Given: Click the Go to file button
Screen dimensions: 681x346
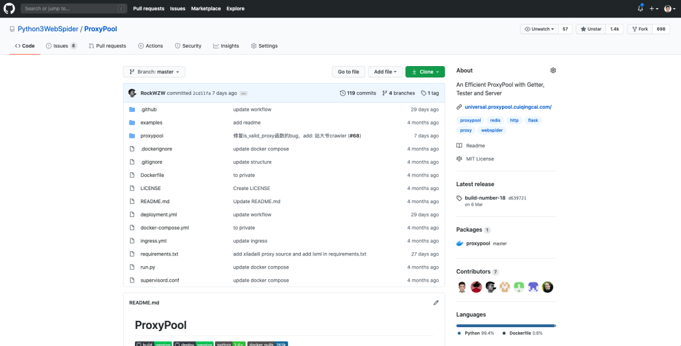Looking at the screenshot, I should click(x=348, y=72).
